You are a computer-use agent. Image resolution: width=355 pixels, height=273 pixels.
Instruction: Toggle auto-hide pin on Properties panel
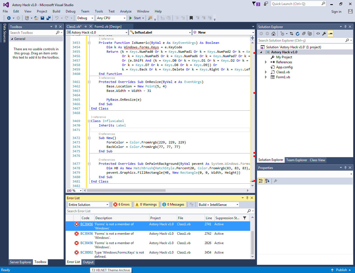(x=345, y=168)
